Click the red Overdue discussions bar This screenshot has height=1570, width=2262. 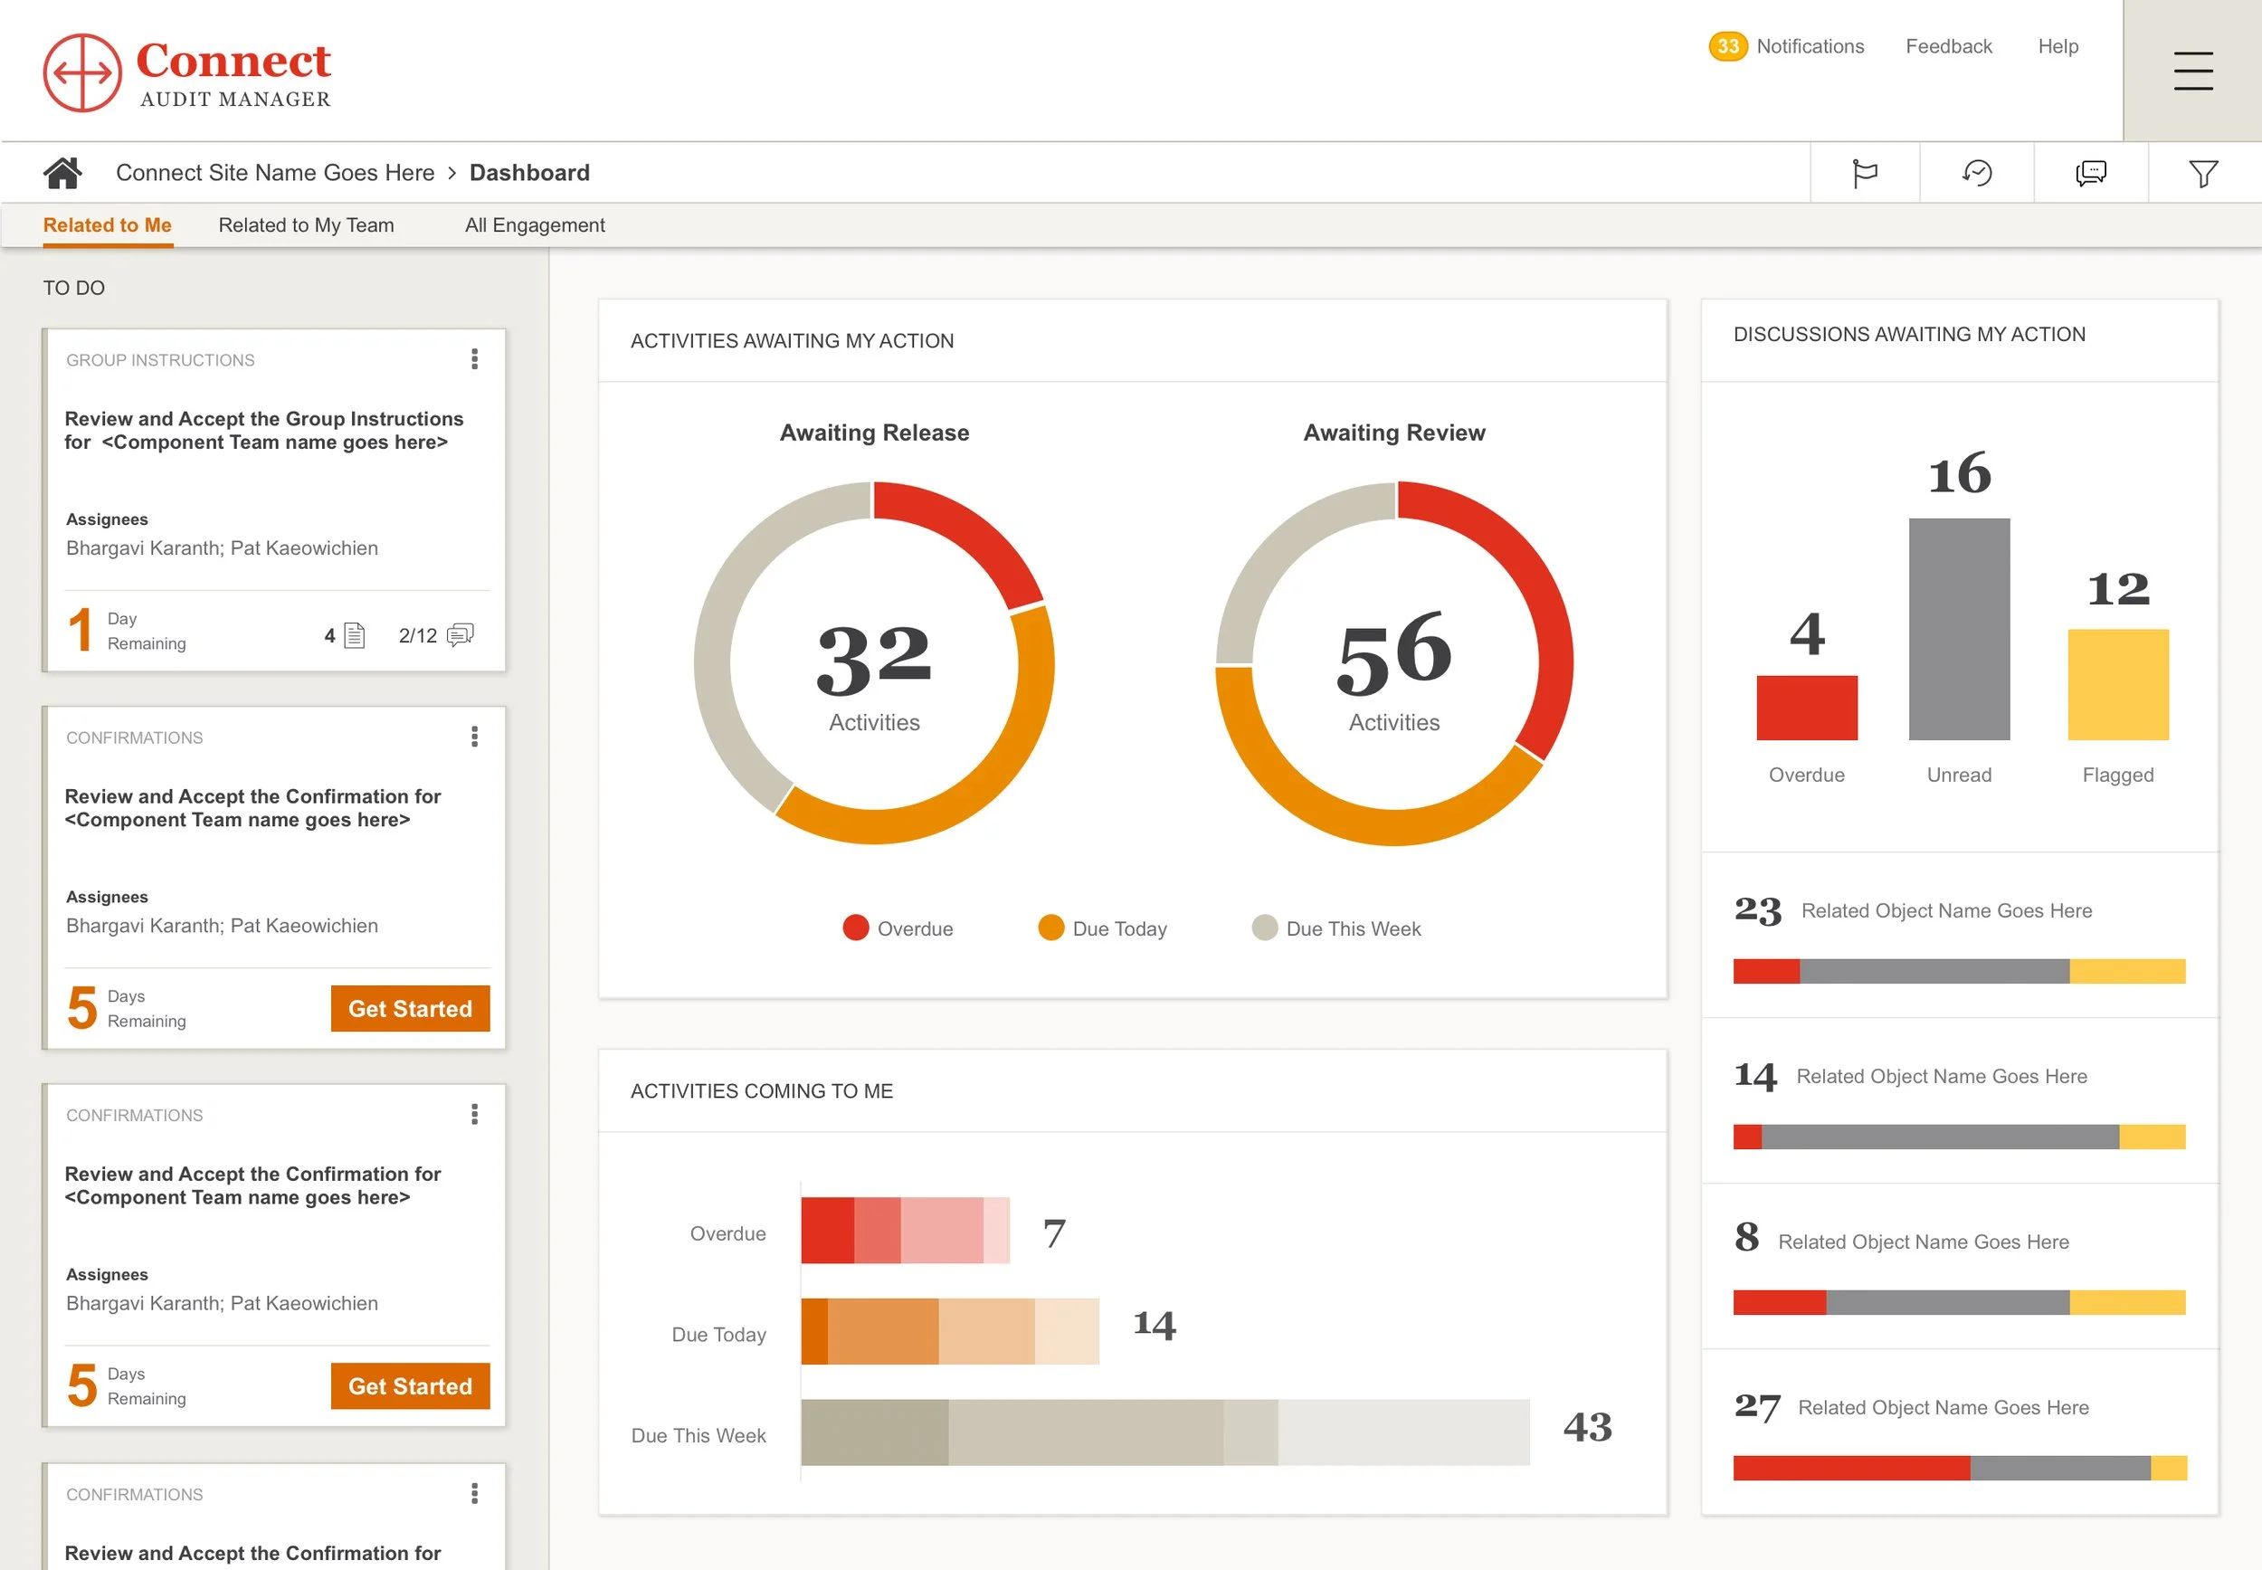[x=1807, y=708]
